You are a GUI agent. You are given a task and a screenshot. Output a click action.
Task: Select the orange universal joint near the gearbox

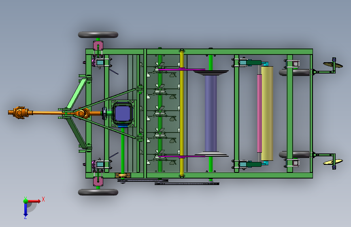click(82, 113)
